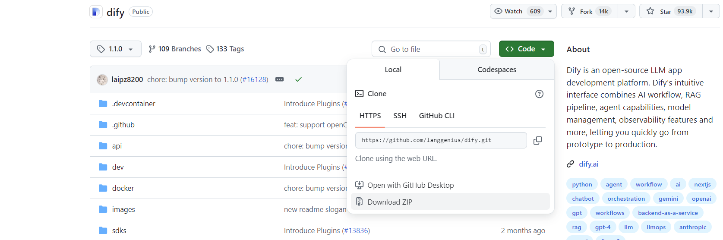Viewport: 723px width, 240px height.
Task: Open the Star lists dropdown arrow
Action: (x=711, y=11)
